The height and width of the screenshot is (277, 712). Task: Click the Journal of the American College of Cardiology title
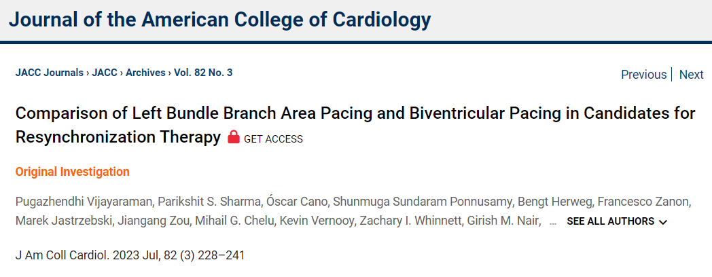(219, 20)
